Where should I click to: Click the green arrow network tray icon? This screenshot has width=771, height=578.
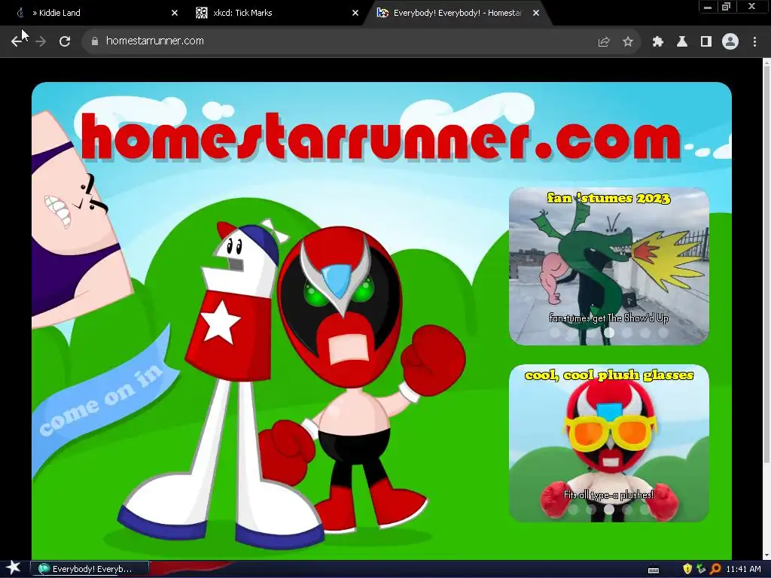701,569
